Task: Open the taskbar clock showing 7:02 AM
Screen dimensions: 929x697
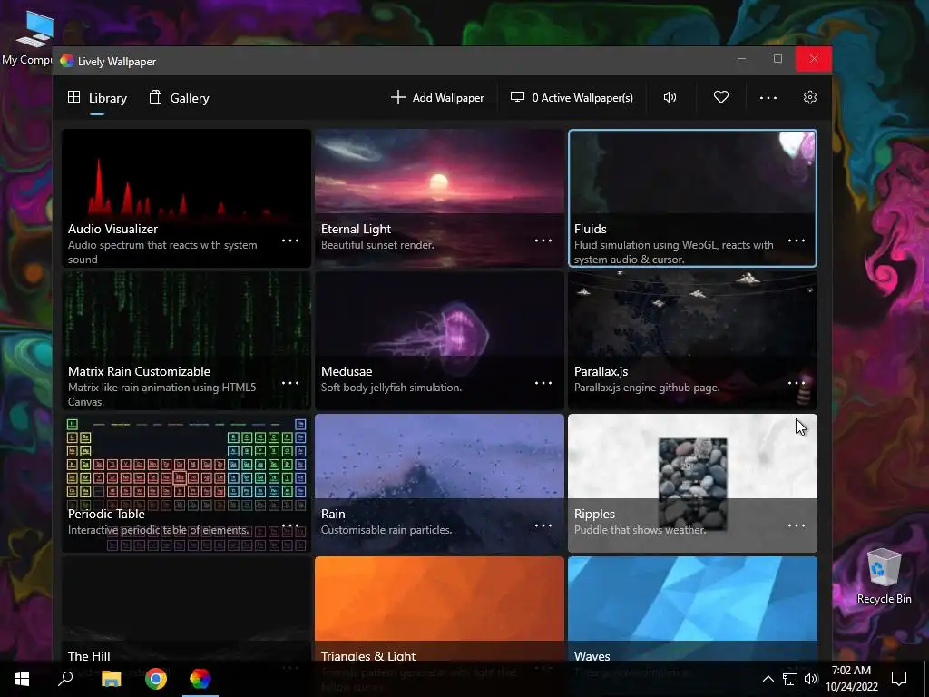Action: click(851, 679)
